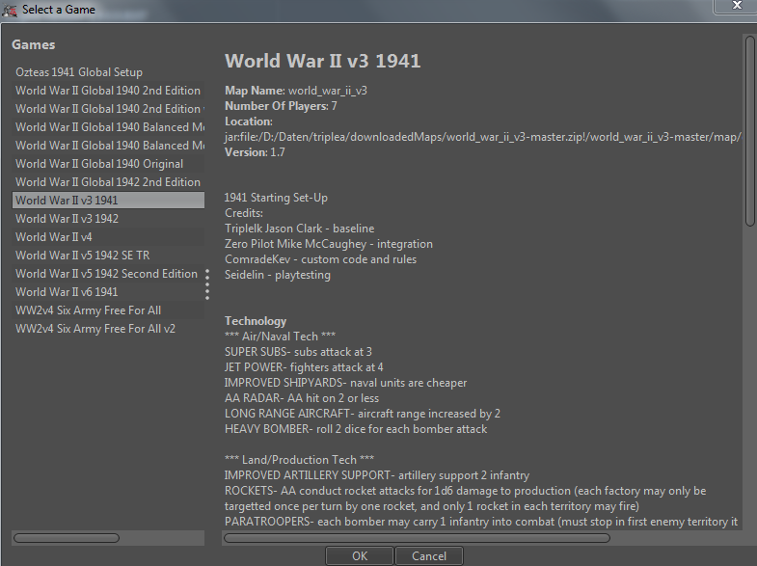
Task: Click the PARATROOPERS tech line
Action: coord(481,522)
